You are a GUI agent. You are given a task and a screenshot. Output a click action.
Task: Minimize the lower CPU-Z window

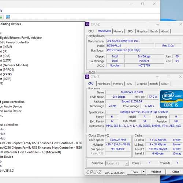[157, 77]
